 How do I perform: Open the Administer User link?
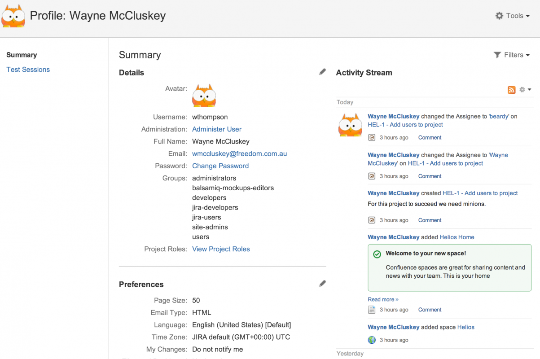[217, 129]
